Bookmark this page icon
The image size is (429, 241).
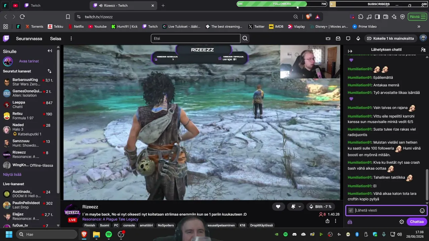pos(68,17)
